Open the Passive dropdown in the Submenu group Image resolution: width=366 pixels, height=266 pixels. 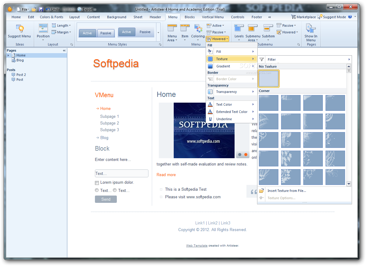pos(286,26)
